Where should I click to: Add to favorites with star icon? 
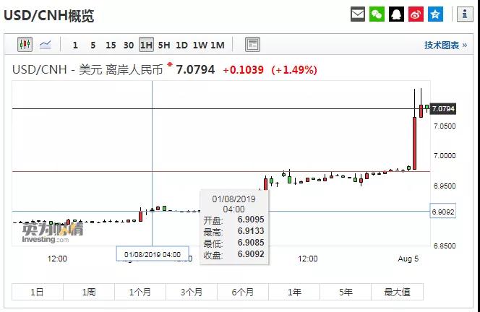pos(435,14)
